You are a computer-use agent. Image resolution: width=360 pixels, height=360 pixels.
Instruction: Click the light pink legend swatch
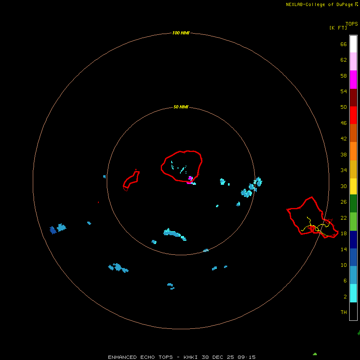click(x=353, y=62)
